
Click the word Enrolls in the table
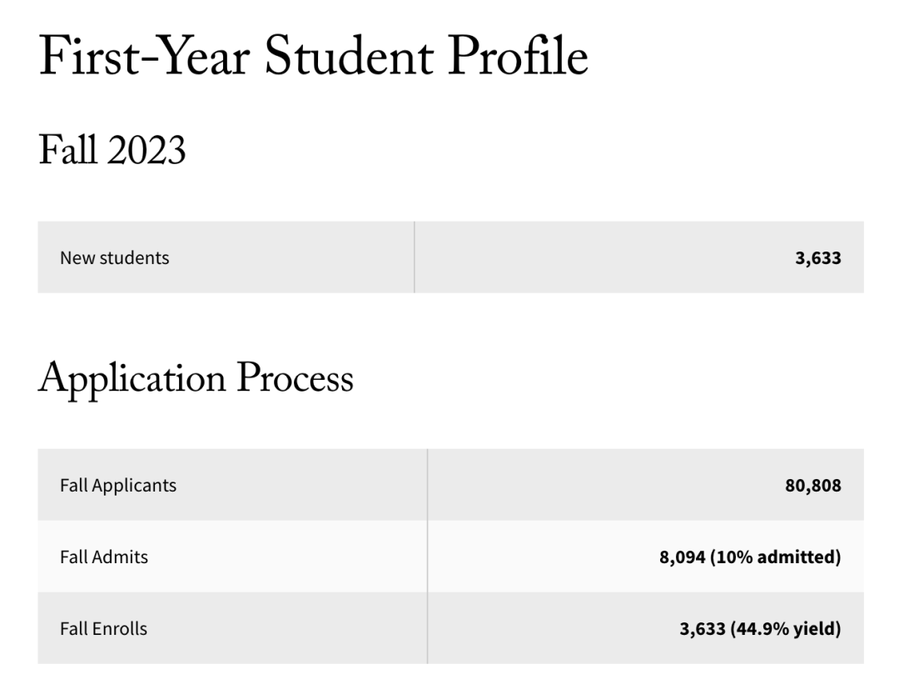120,628
